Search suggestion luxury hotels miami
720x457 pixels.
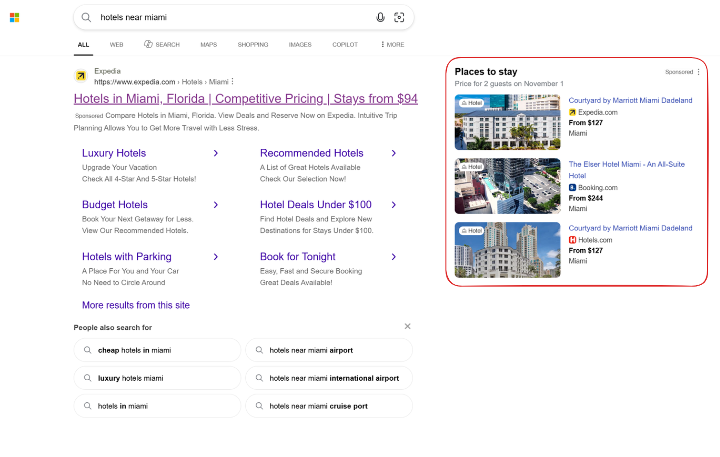[157, 378]
